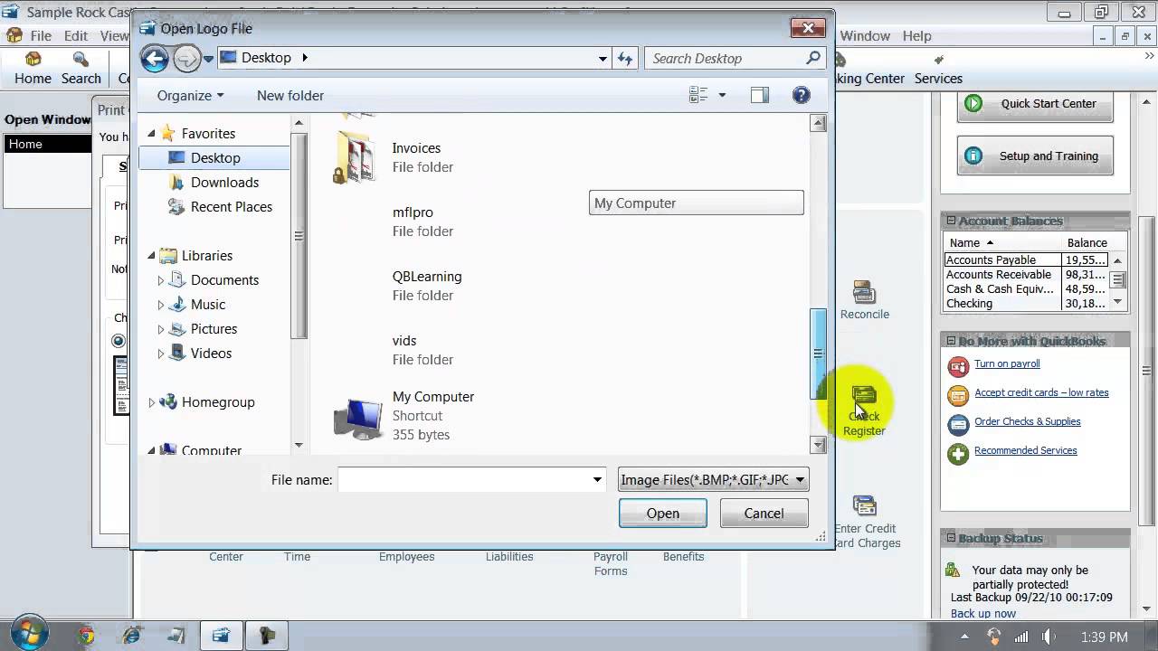This screenshot has width=1158, height=651.
Task: Open the Organize dropdown menu
Action: tap(190, 95)
